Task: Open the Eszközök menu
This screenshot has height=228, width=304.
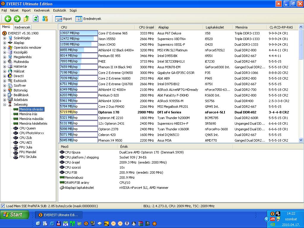Action: (x=59, y=10)
